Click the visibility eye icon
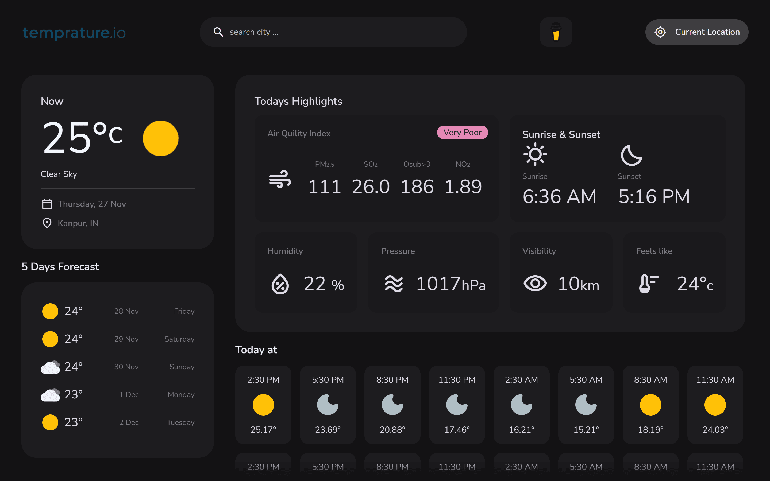Viewport: 770px width, 481px height. pyautogui.click(x=535, y=284)
